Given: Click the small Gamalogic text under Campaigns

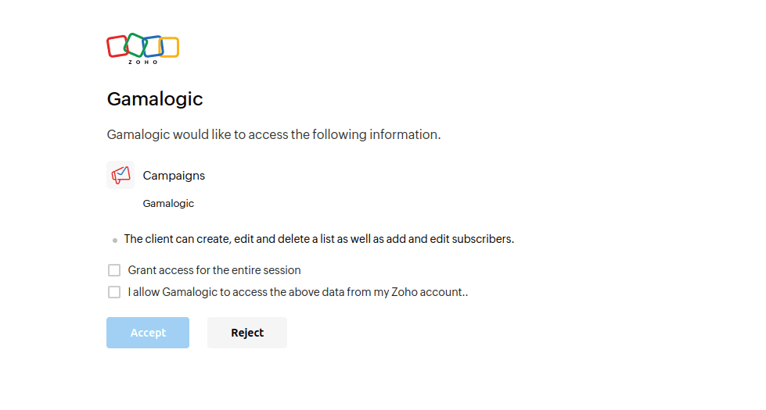Looking at the screenshot, I should [168, 203].
